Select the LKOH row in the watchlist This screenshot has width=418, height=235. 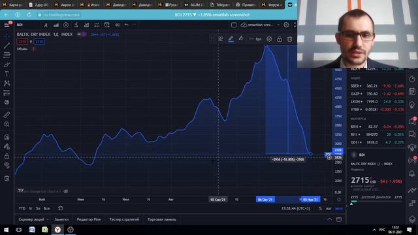coord(377,102)
